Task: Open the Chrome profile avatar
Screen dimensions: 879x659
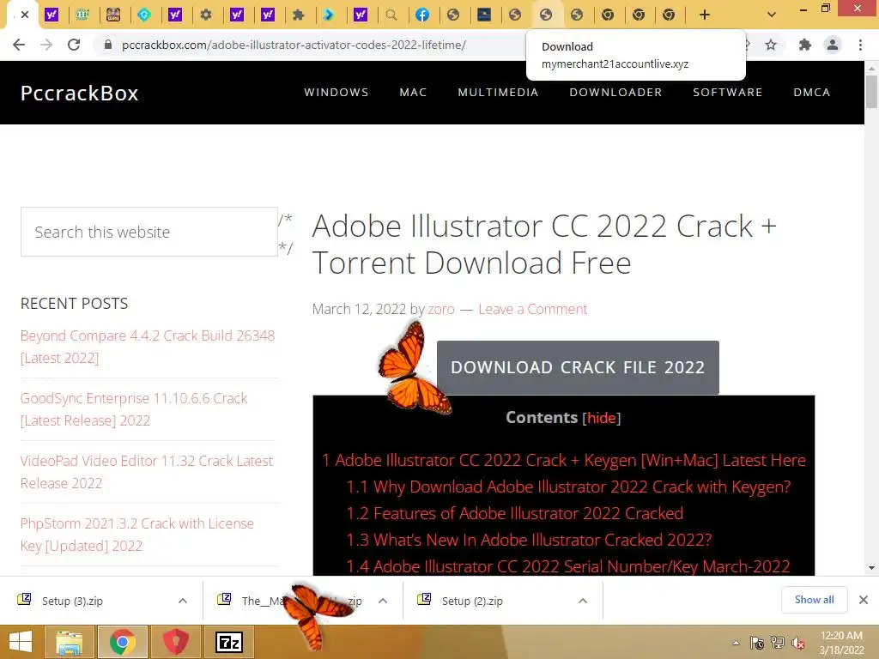Action: click(x=833, y=45)
